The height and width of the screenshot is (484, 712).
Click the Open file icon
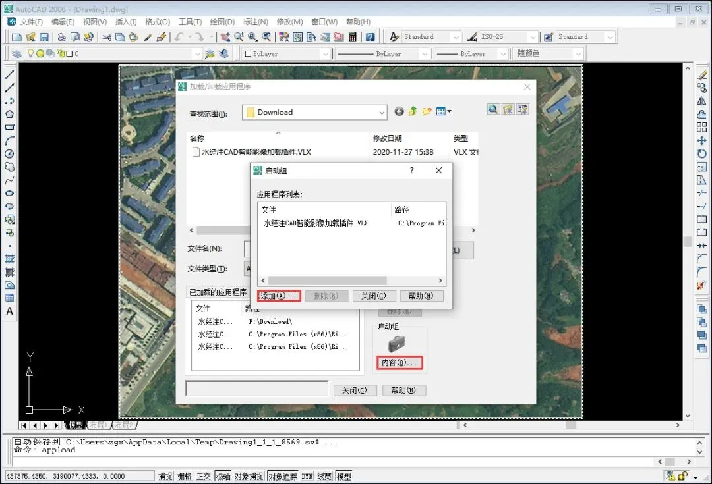pyautogui.click(x=30, y=37)
